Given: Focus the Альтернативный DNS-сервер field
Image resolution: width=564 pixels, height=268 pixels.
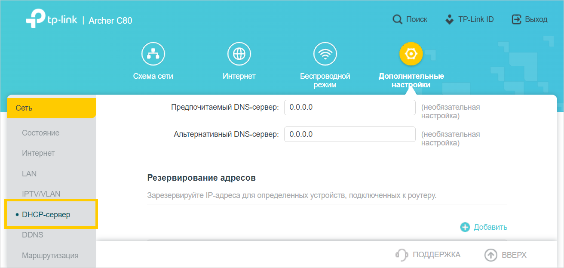Looking at the screenshot, I should (x=349, y=134).
